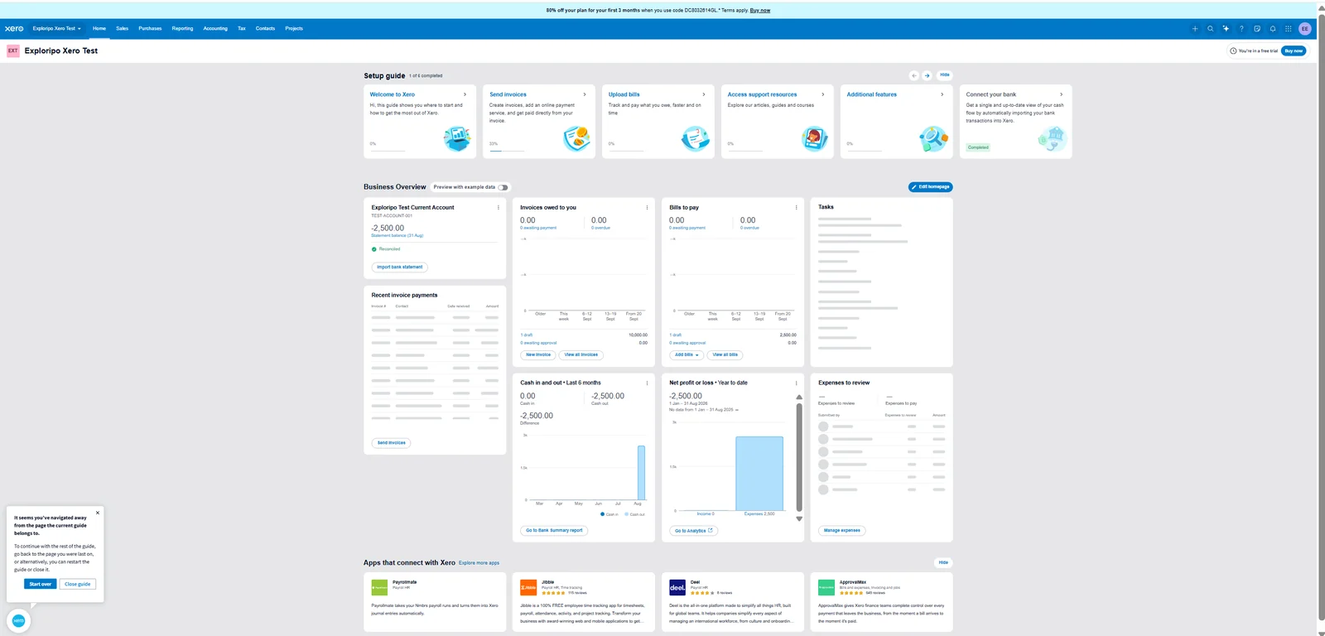This screenshot has width=1325, height=636.
Task: Close the guide navigation popup with X
Action: (x=98, y=513)
